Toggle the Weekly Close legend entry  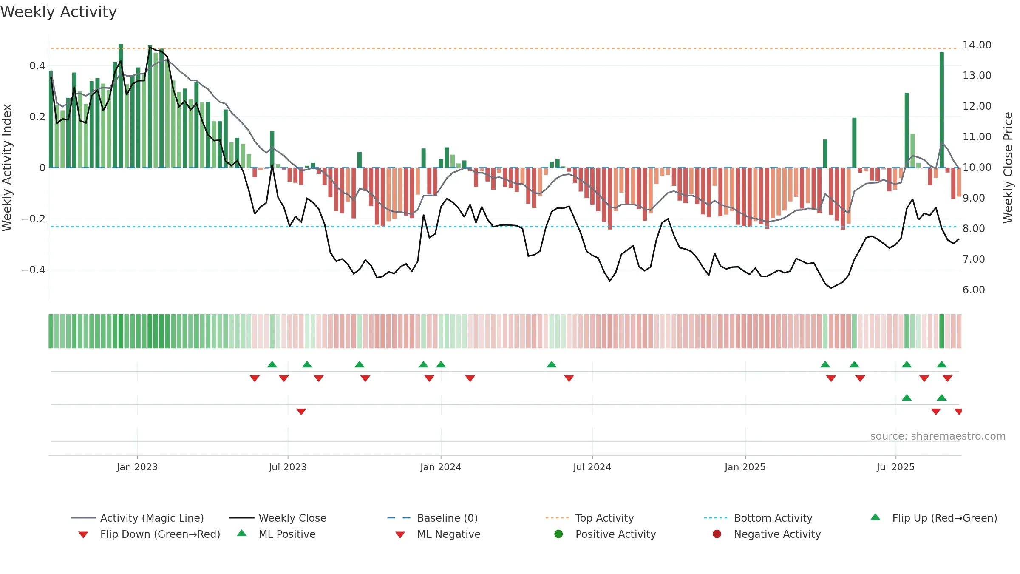[278, 518]
